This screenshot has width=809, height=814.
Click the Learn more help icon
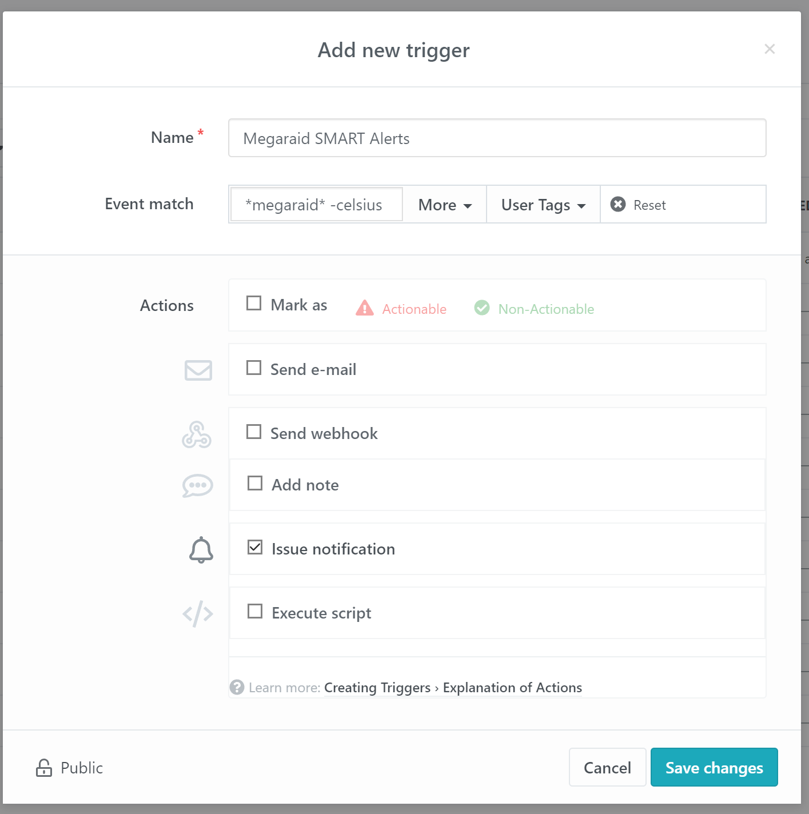[237, 687]
